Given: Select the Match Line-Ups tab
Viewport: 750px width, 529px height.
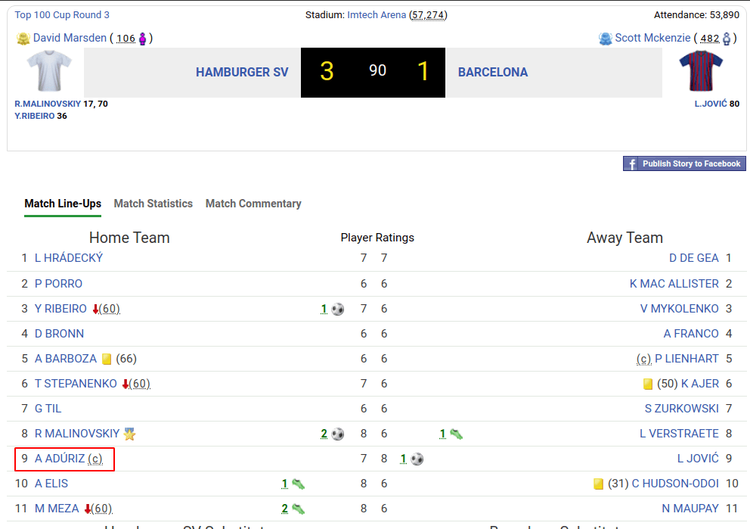Looking at the screenshot, I should pos(63,204).
